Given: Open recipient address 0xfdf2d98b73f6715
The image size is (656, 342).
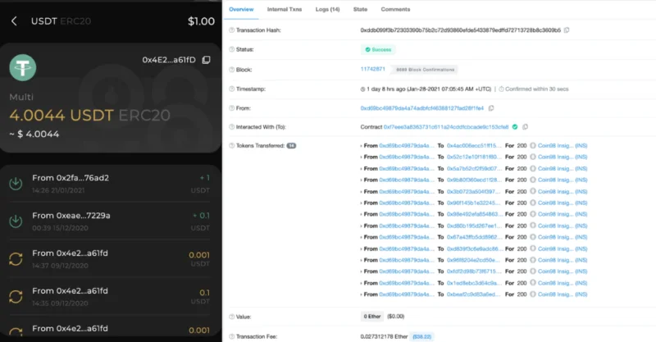Looking at the screenshot, I should (x=474, y=271).
